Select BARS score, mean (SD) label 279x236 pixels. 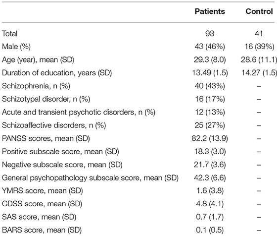click(x=42, y=230)
